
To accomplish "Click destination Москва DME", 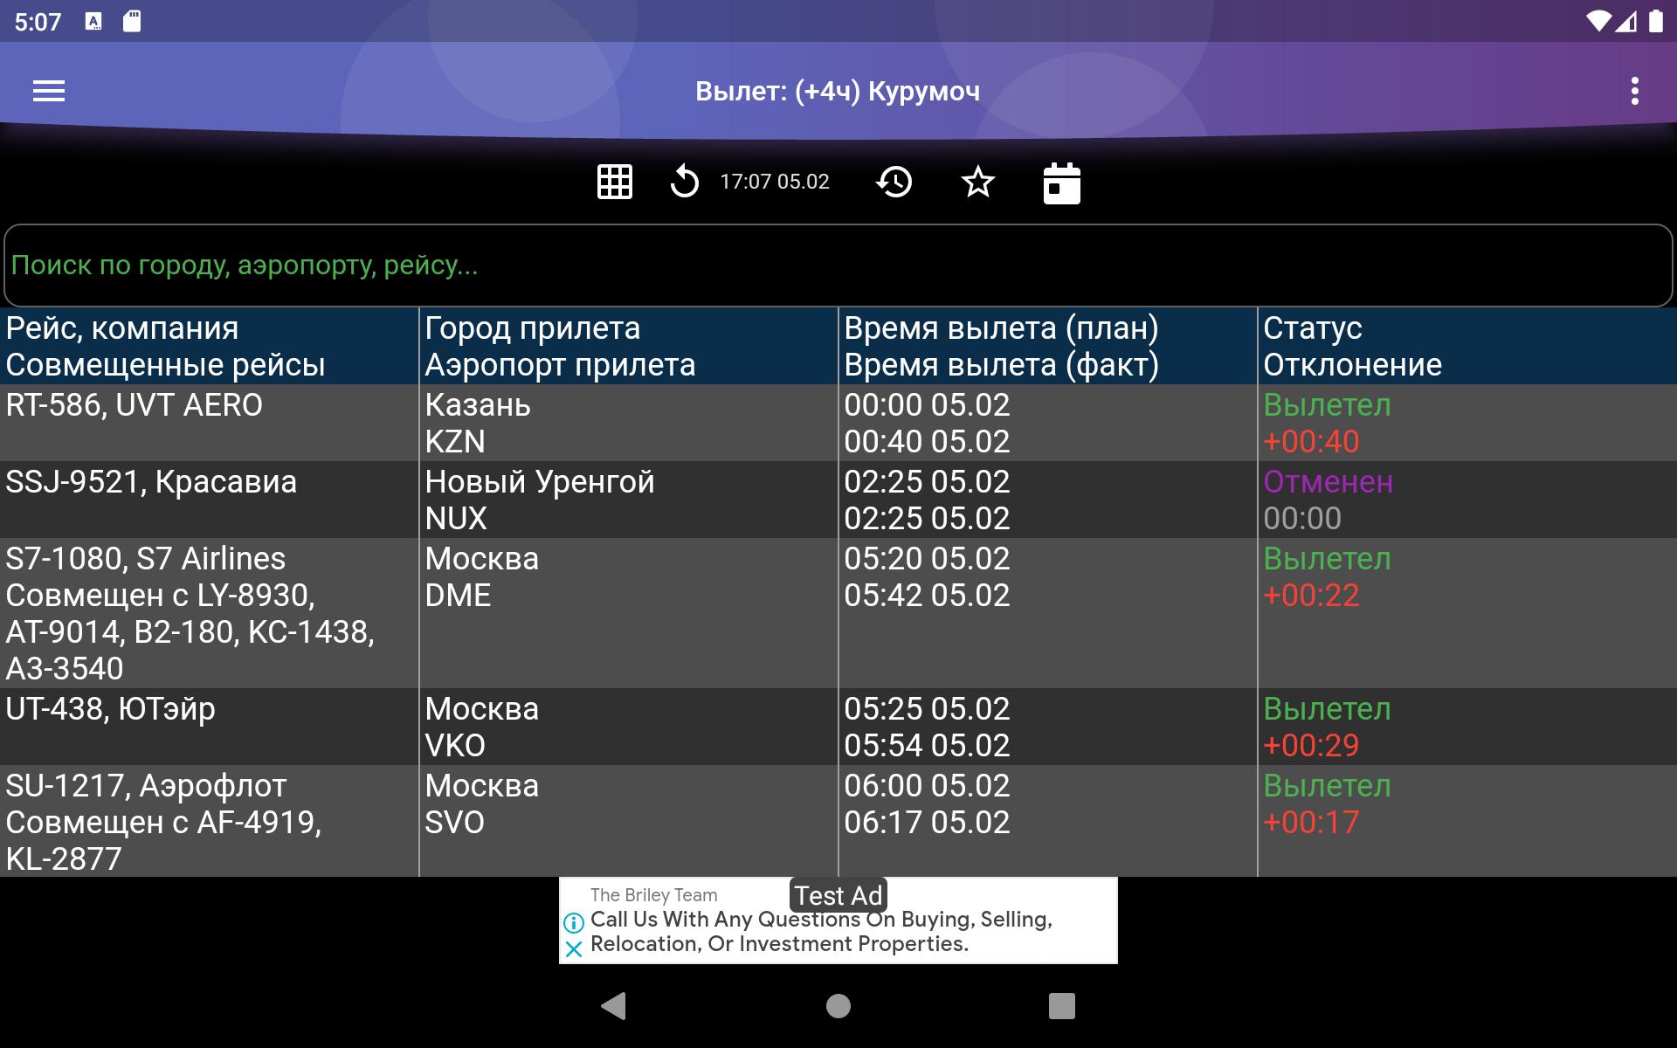I will (629, 613).
